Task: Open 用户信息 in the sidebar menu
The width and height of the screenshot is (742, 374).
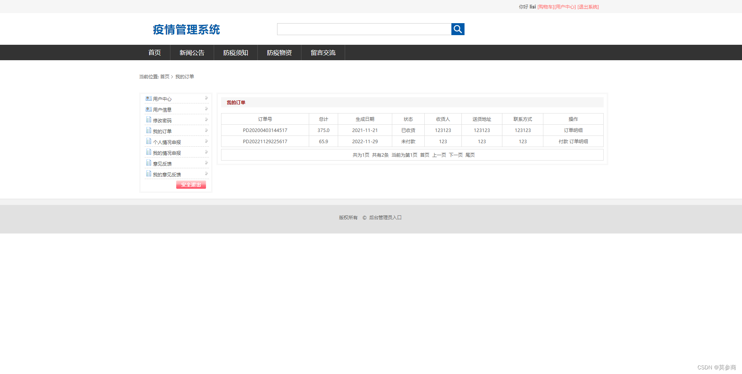Action: pyautogui.click(x=162, y=110)
